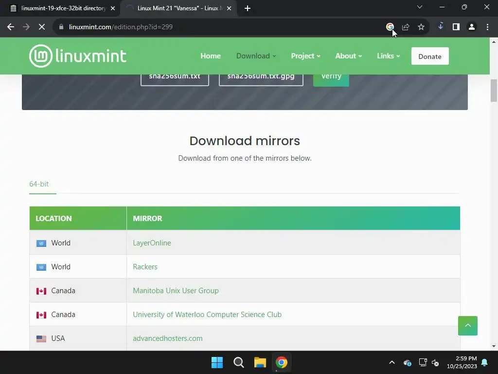
Task: Show hidden system tray icons
Action: coord(392,362)
